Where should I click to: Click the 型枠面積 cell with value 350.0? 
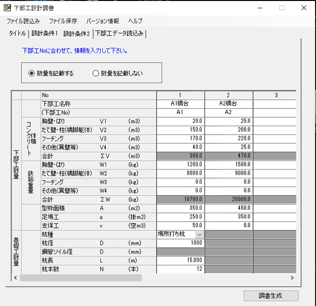tap(181, 208)
